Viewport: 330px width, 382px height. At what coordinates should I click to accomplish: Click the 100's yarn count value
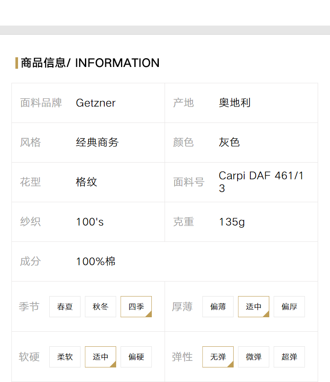(90, 222)
